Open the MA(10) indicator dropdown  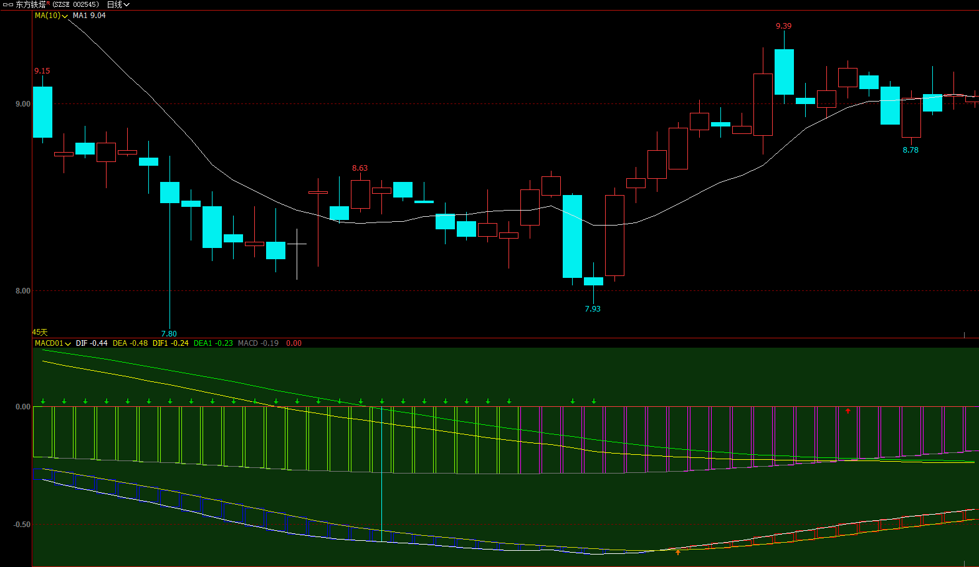51,16
